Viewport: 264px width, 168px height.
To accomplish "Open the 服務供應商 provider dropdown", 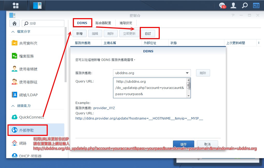I will coord(187,73).
